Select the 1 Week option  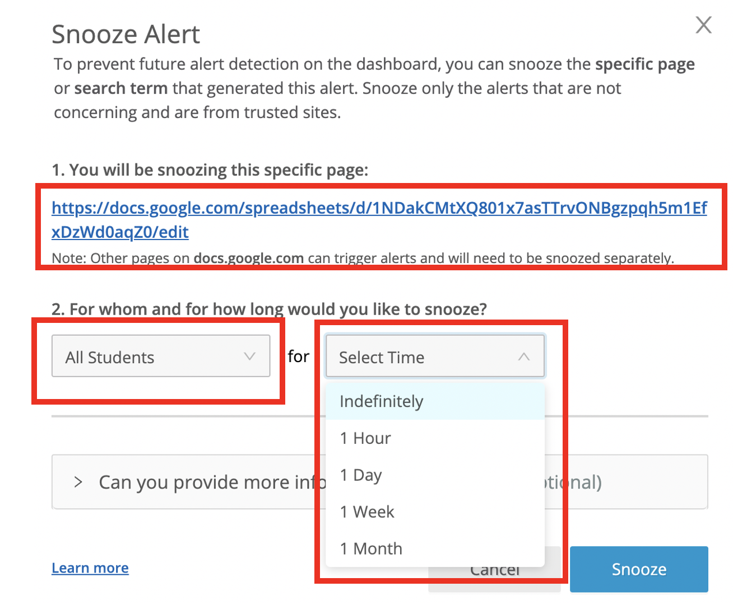coord(367,512)
